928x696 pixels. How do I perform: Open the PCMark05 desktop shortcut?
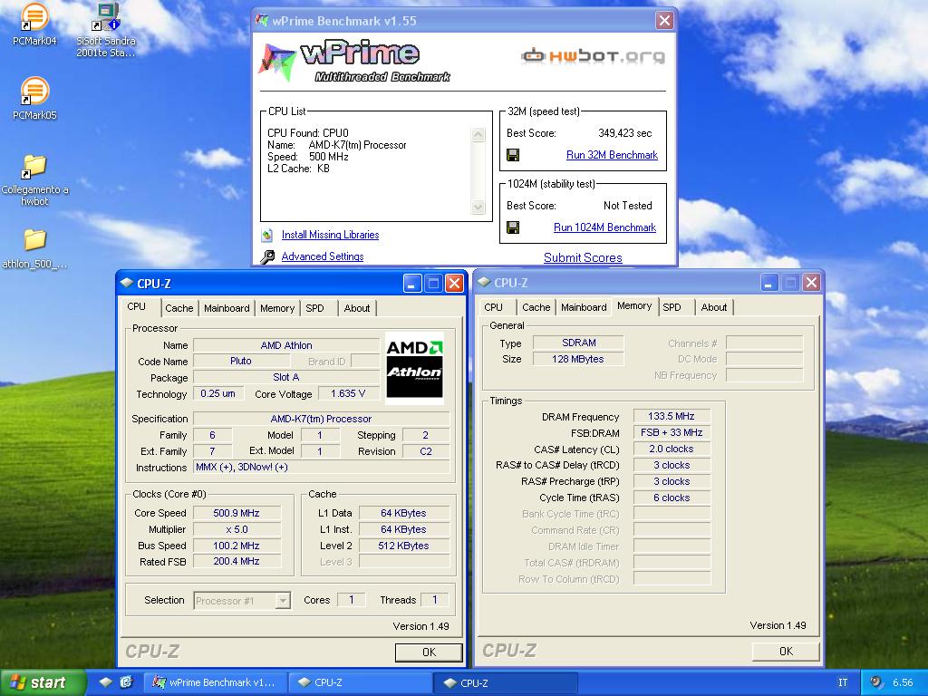[34, 98]
